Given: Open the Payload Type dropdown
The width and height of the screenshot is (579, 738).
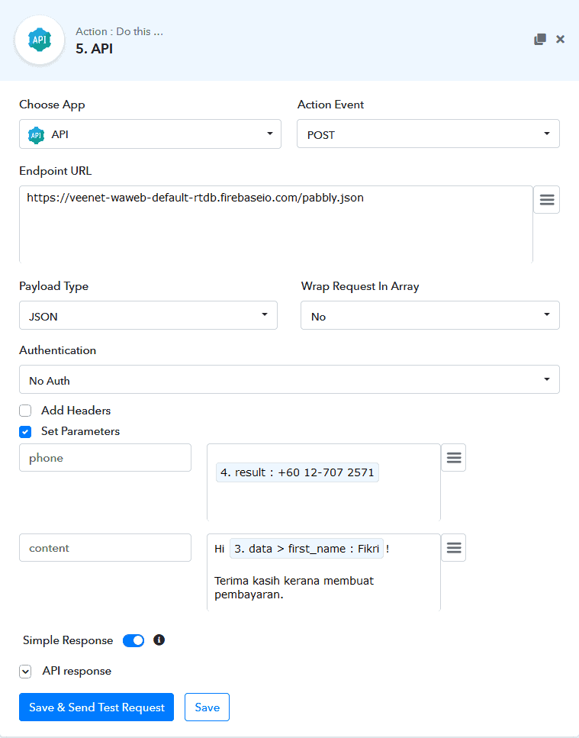Looking at the screenshot, I should pyautogui.click(x=148, y=315).
